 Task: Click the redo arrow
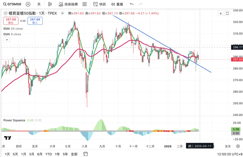point(141,4)
